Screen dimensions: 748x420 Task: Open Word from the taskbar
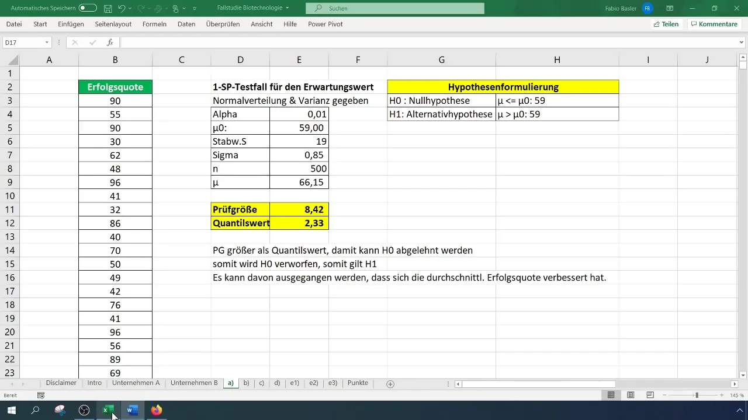click(x=132, y=410)
